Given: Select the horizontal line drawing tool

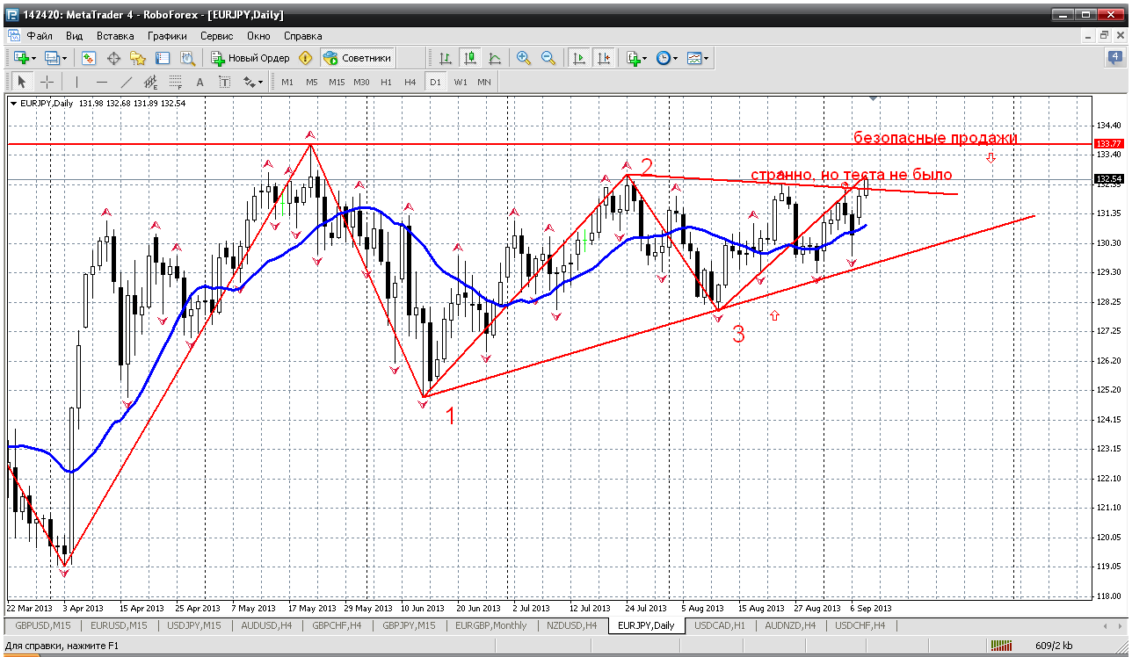Looking at the screenshot, I should pos(101,82).
